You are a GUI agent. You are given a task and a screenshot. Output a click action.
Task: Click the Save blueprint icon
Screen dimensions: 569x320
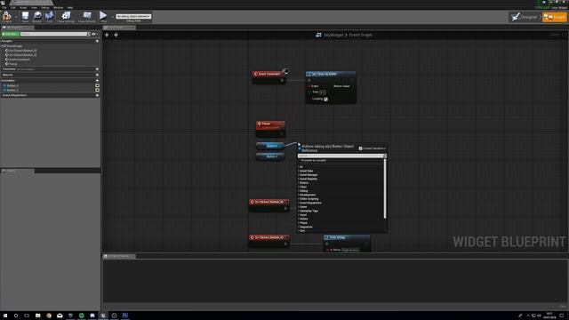point(25,16)
